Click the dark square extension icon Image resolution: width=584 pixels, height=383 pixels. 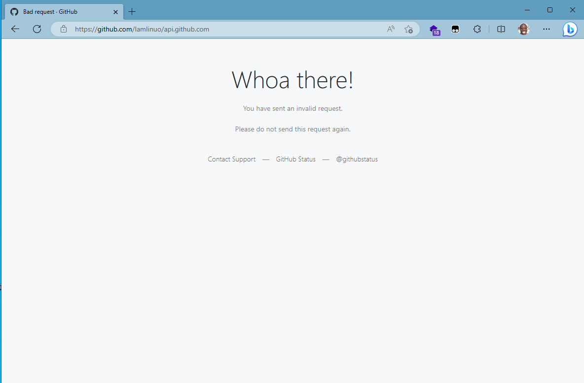tap(455, 29)
